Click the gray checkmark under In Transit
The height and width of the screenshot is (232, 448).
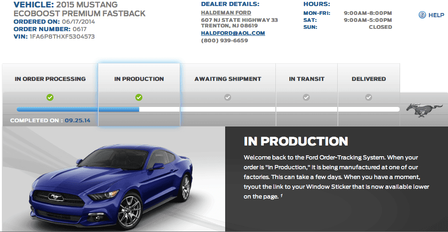306,98
